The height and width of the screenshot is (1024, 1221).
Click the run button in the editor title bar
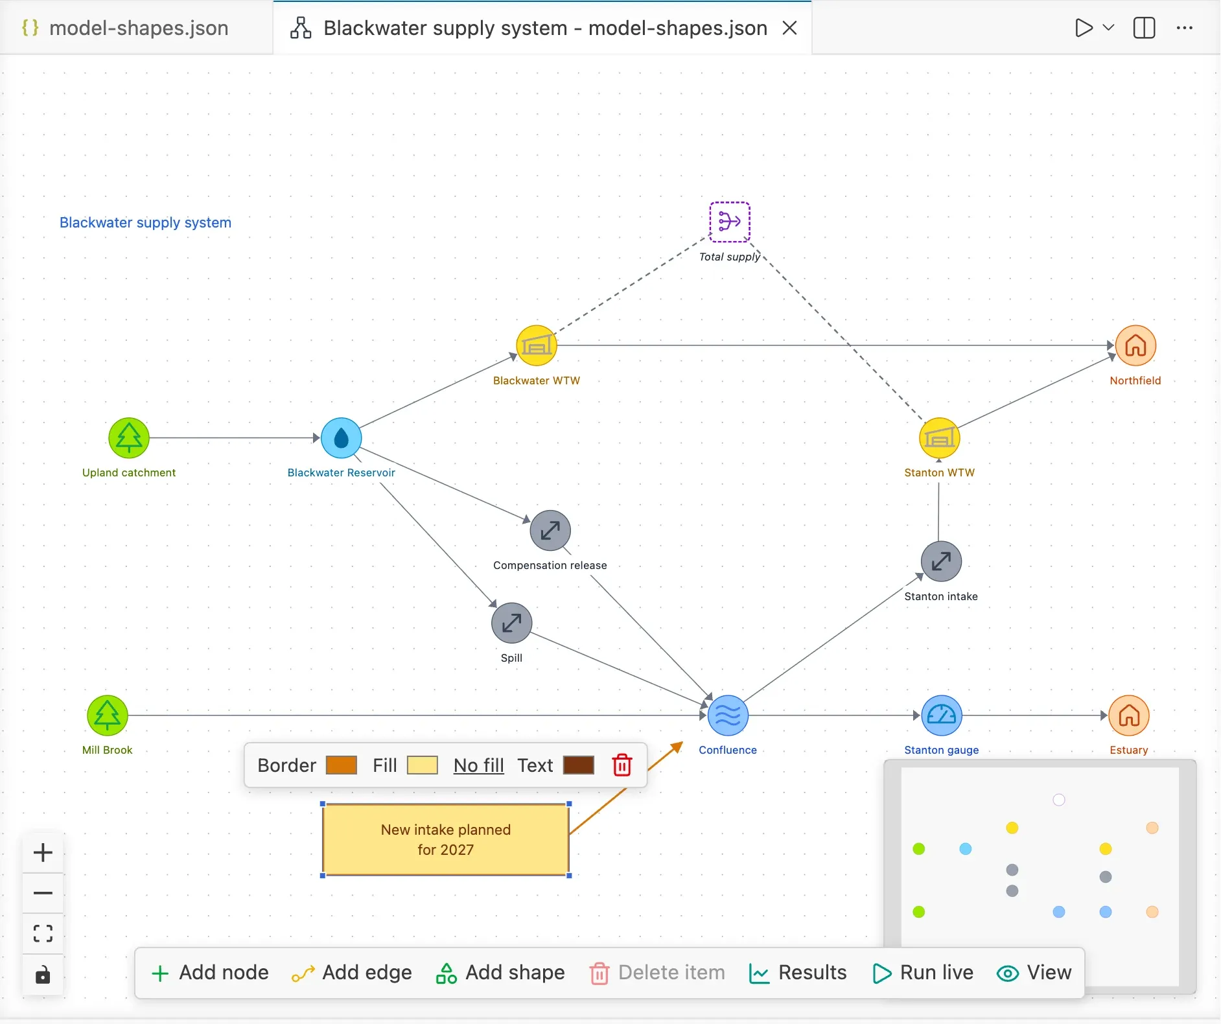point(1084,28)
